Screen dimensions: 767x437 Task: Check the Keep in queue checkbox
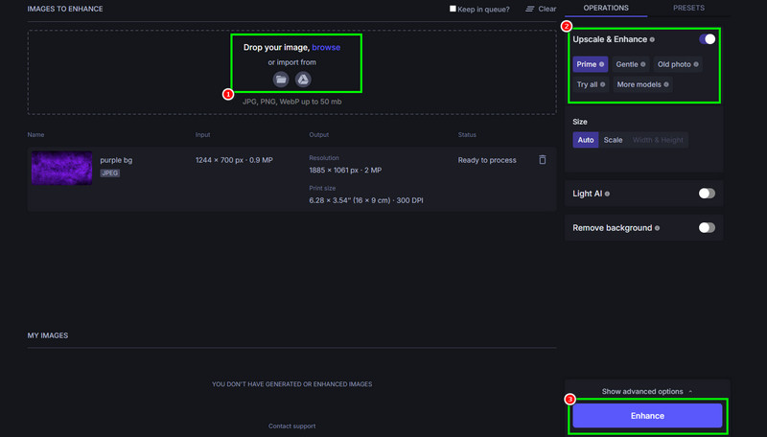[453, 9]
